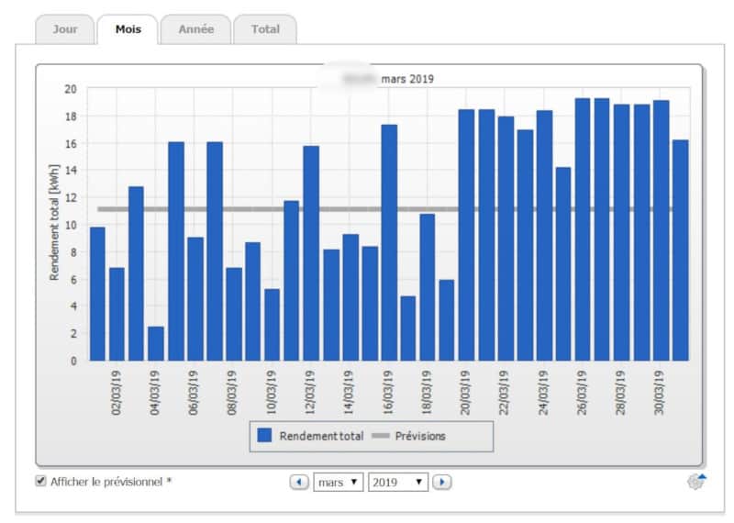
Task: Go to next month with right arrow
Action: click(442, 482)
